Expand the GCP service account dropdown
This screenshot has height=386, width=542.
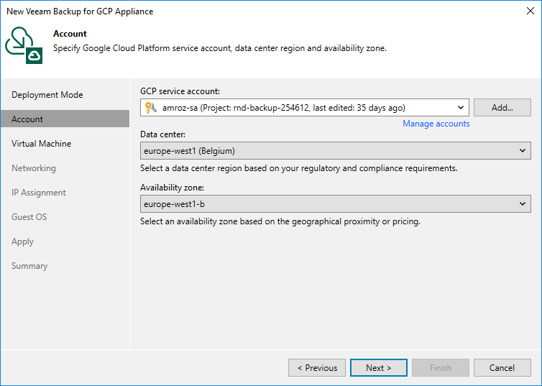pos(460,108)
